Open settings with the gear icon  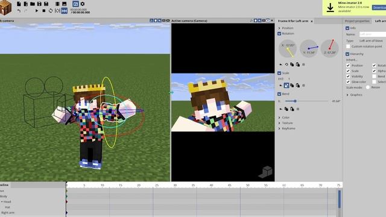point(83,4)
